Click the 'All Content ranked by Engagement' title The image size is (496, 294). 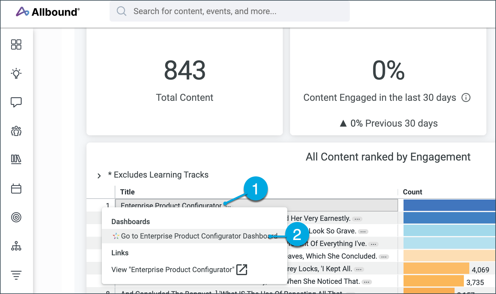click(388, 157)
